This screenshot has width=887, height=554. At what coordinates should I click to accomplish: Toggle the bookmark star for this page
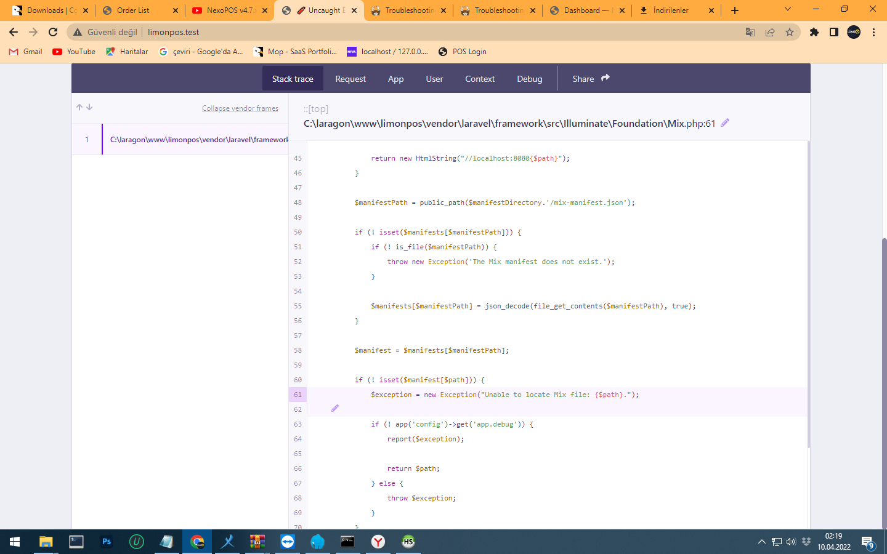coord(789,32)
